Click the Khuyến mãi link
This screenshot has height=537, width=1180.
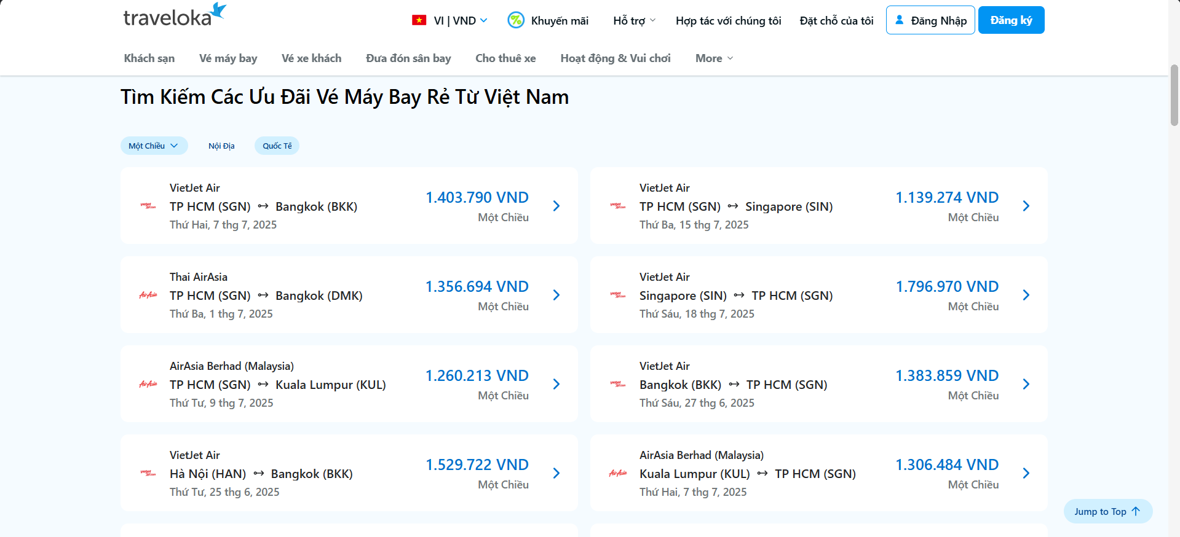point(560,20)
